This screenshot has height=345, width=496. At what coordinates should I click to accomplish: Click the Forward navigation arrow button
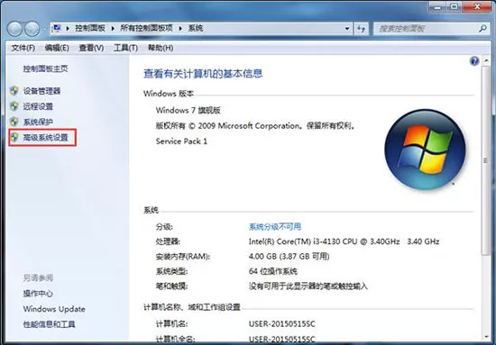pyautogui.click(x=32, y=29)
